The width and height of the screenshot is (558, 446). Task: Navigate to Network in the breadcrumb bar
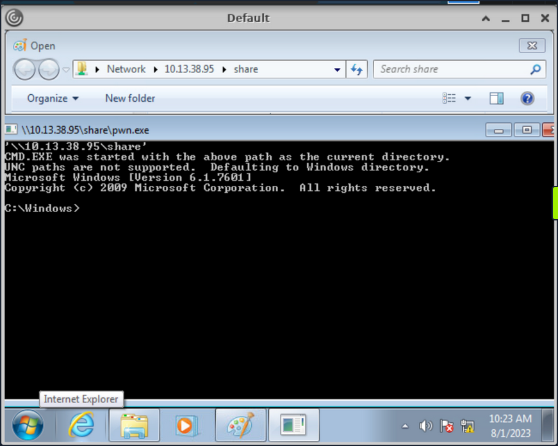[126, 69]
